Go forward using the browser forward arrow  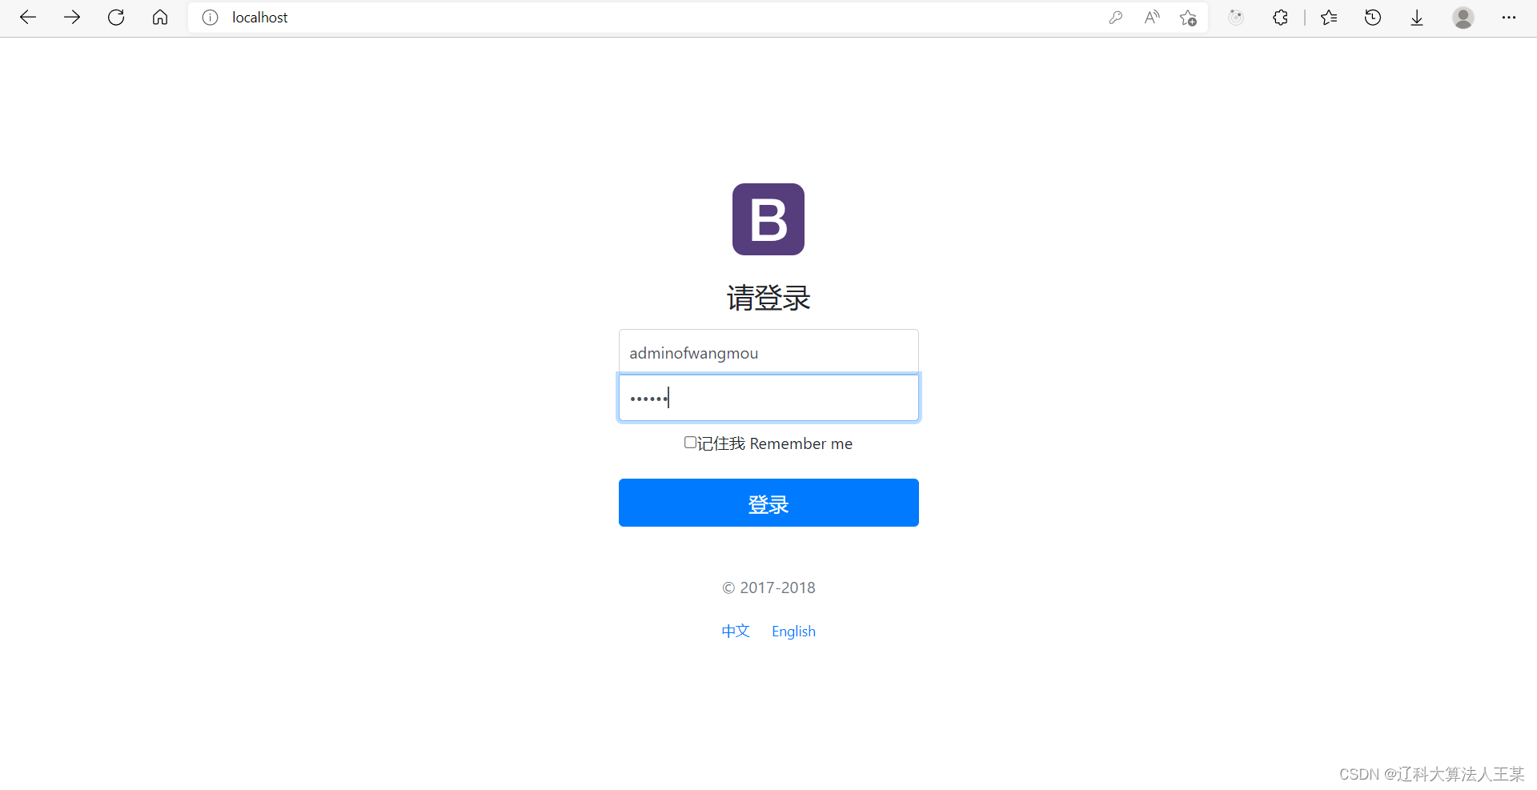(72, 18)
